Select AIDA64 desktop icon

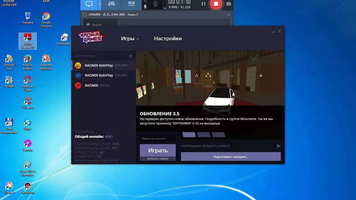[9, 82]
